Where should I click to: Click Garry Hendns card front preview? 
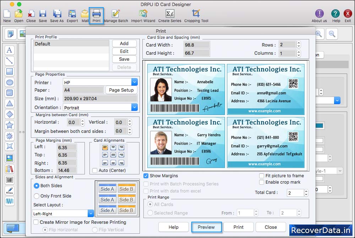click(x=186, y=142)
